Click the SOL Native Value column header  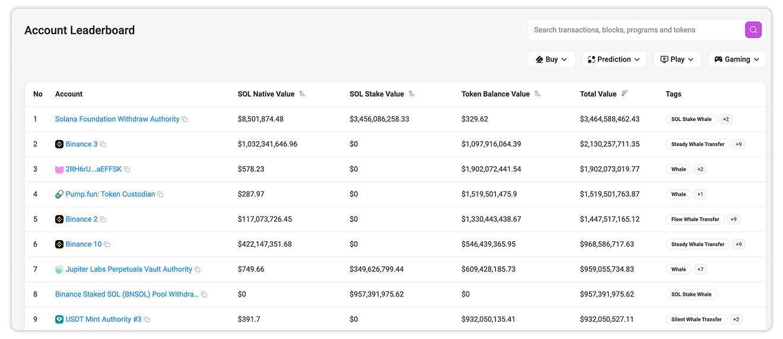266,94
